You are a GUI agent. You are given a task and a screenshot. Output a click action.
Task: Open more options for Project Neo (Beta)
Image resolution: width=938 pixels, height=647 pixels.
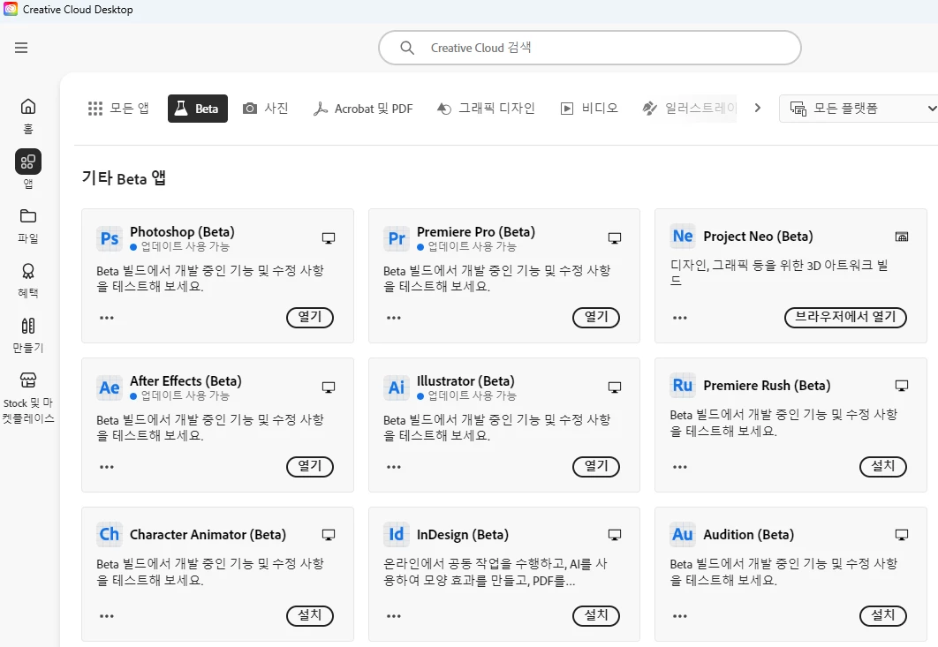[679, 318]
